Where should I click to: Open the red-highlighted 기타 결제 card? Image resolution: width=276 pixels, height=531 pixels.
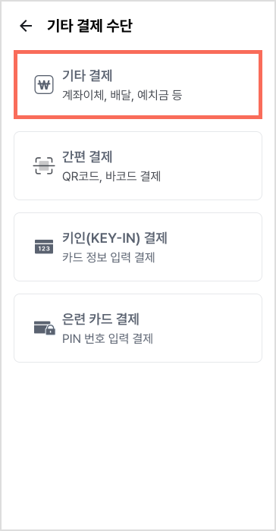(138, 85)
